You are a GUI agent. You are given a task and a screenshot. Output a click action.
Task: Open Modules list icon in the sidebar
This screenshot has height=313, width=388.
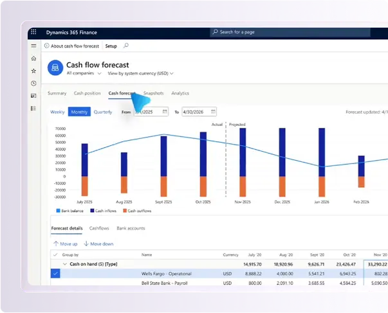[33, 108]
